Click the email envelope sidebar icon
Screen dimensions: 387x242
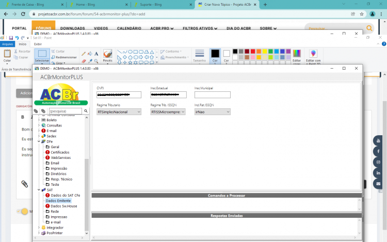(378, 184)
